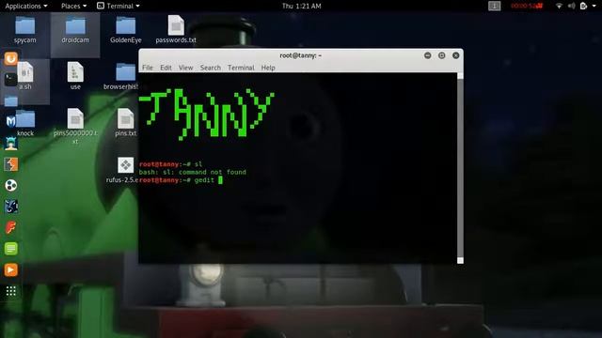Expand the system menu arrow in top bar
602x338 pixels.
(x=594, y=7)
